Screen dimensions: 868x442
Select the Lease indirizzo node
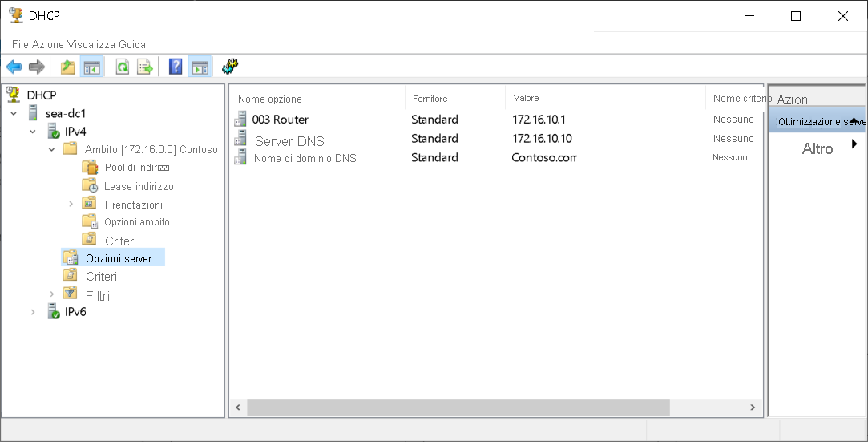pos(139,187)
